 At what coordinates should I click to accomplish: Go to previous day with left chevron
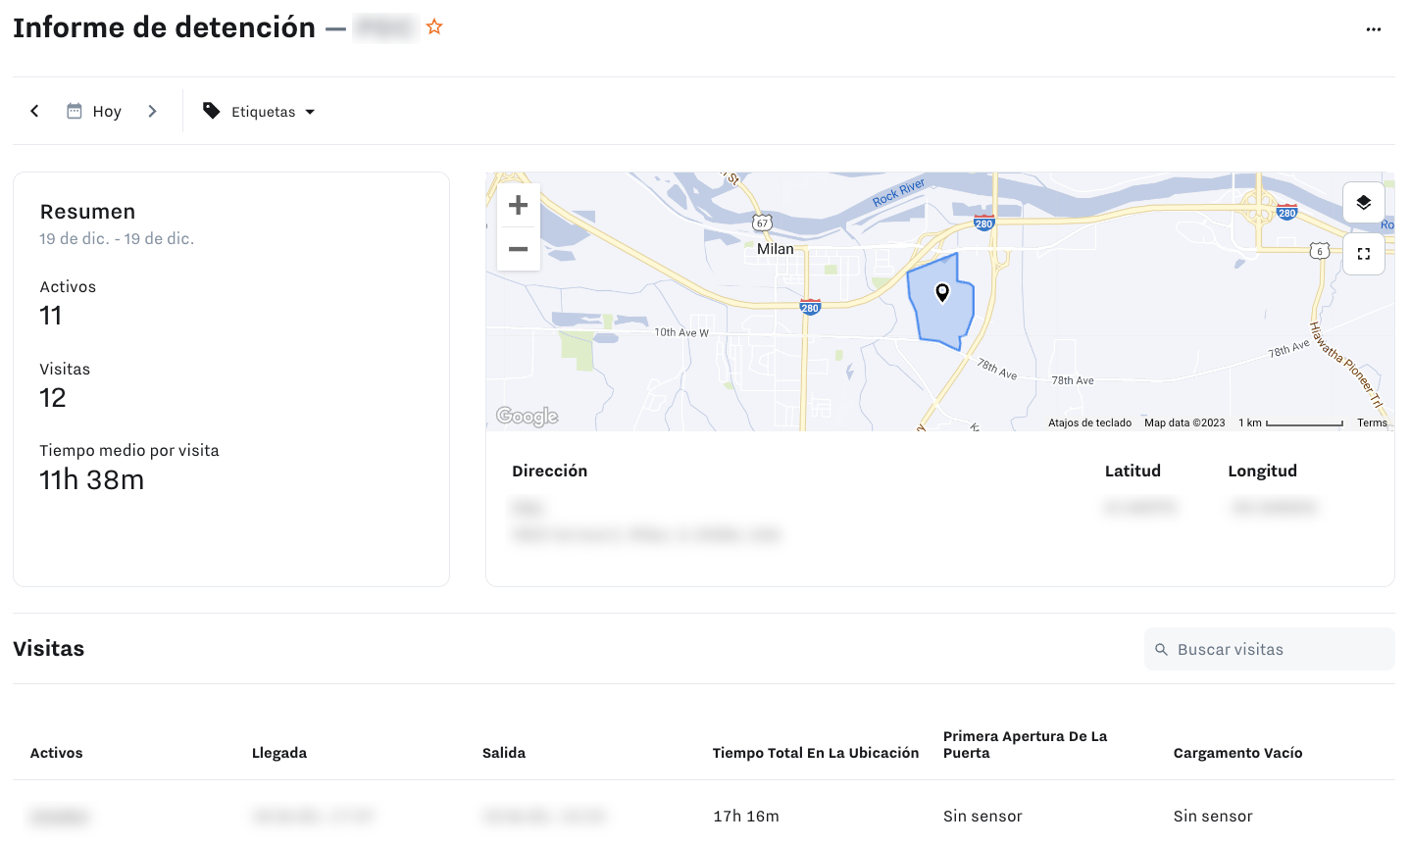coord(34,112)
